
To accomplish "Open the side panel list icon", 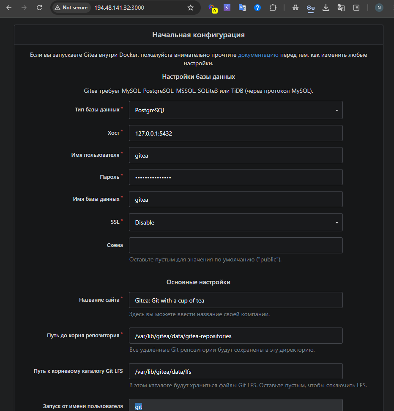I will pos(356,8).
